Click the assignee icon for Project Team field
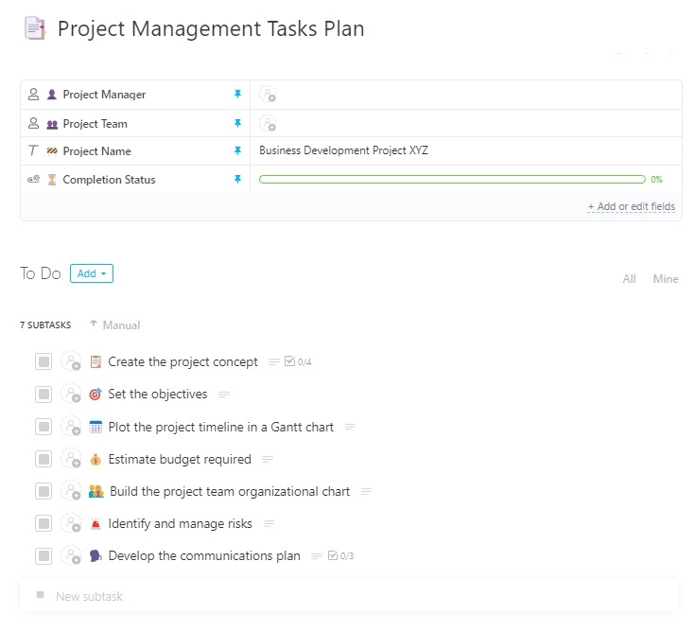696x632 pixels. (268, 124)
